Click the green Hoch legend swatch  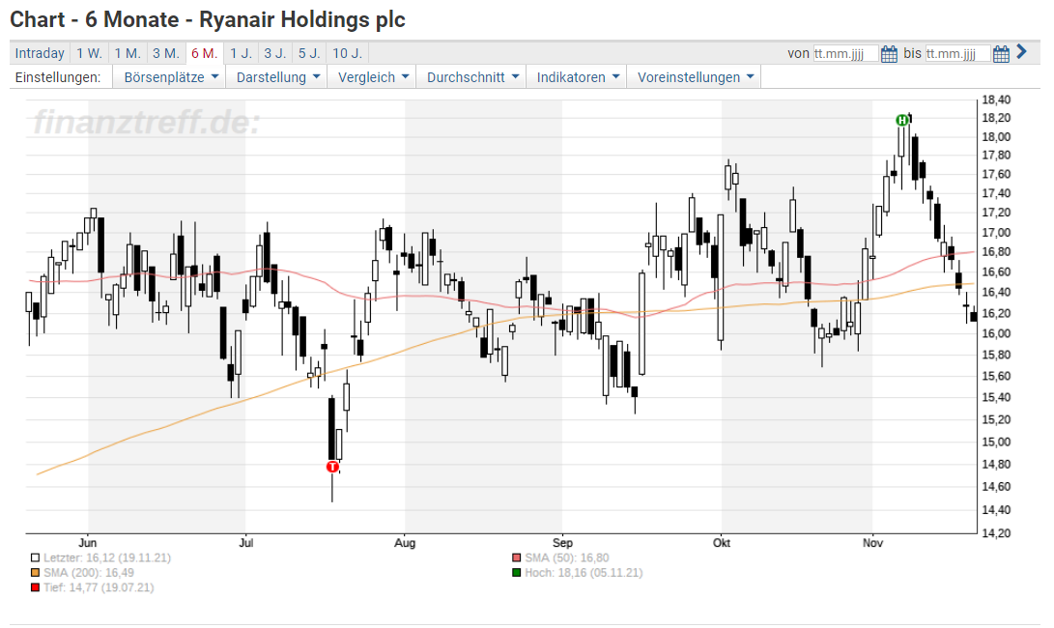click(516, 573)
